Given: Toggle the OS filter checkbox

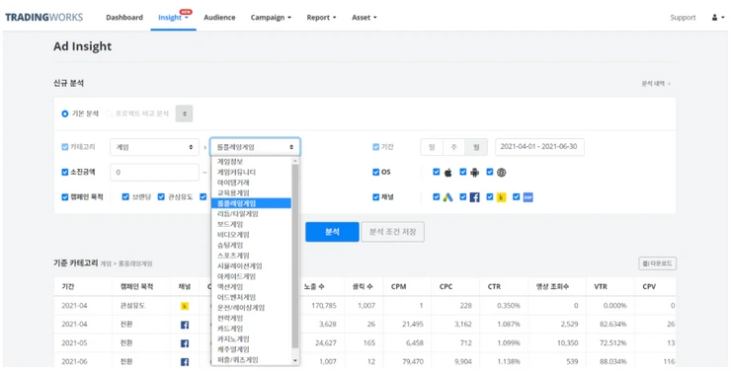Looking at the screenshot, I should (x=375, y=172).
